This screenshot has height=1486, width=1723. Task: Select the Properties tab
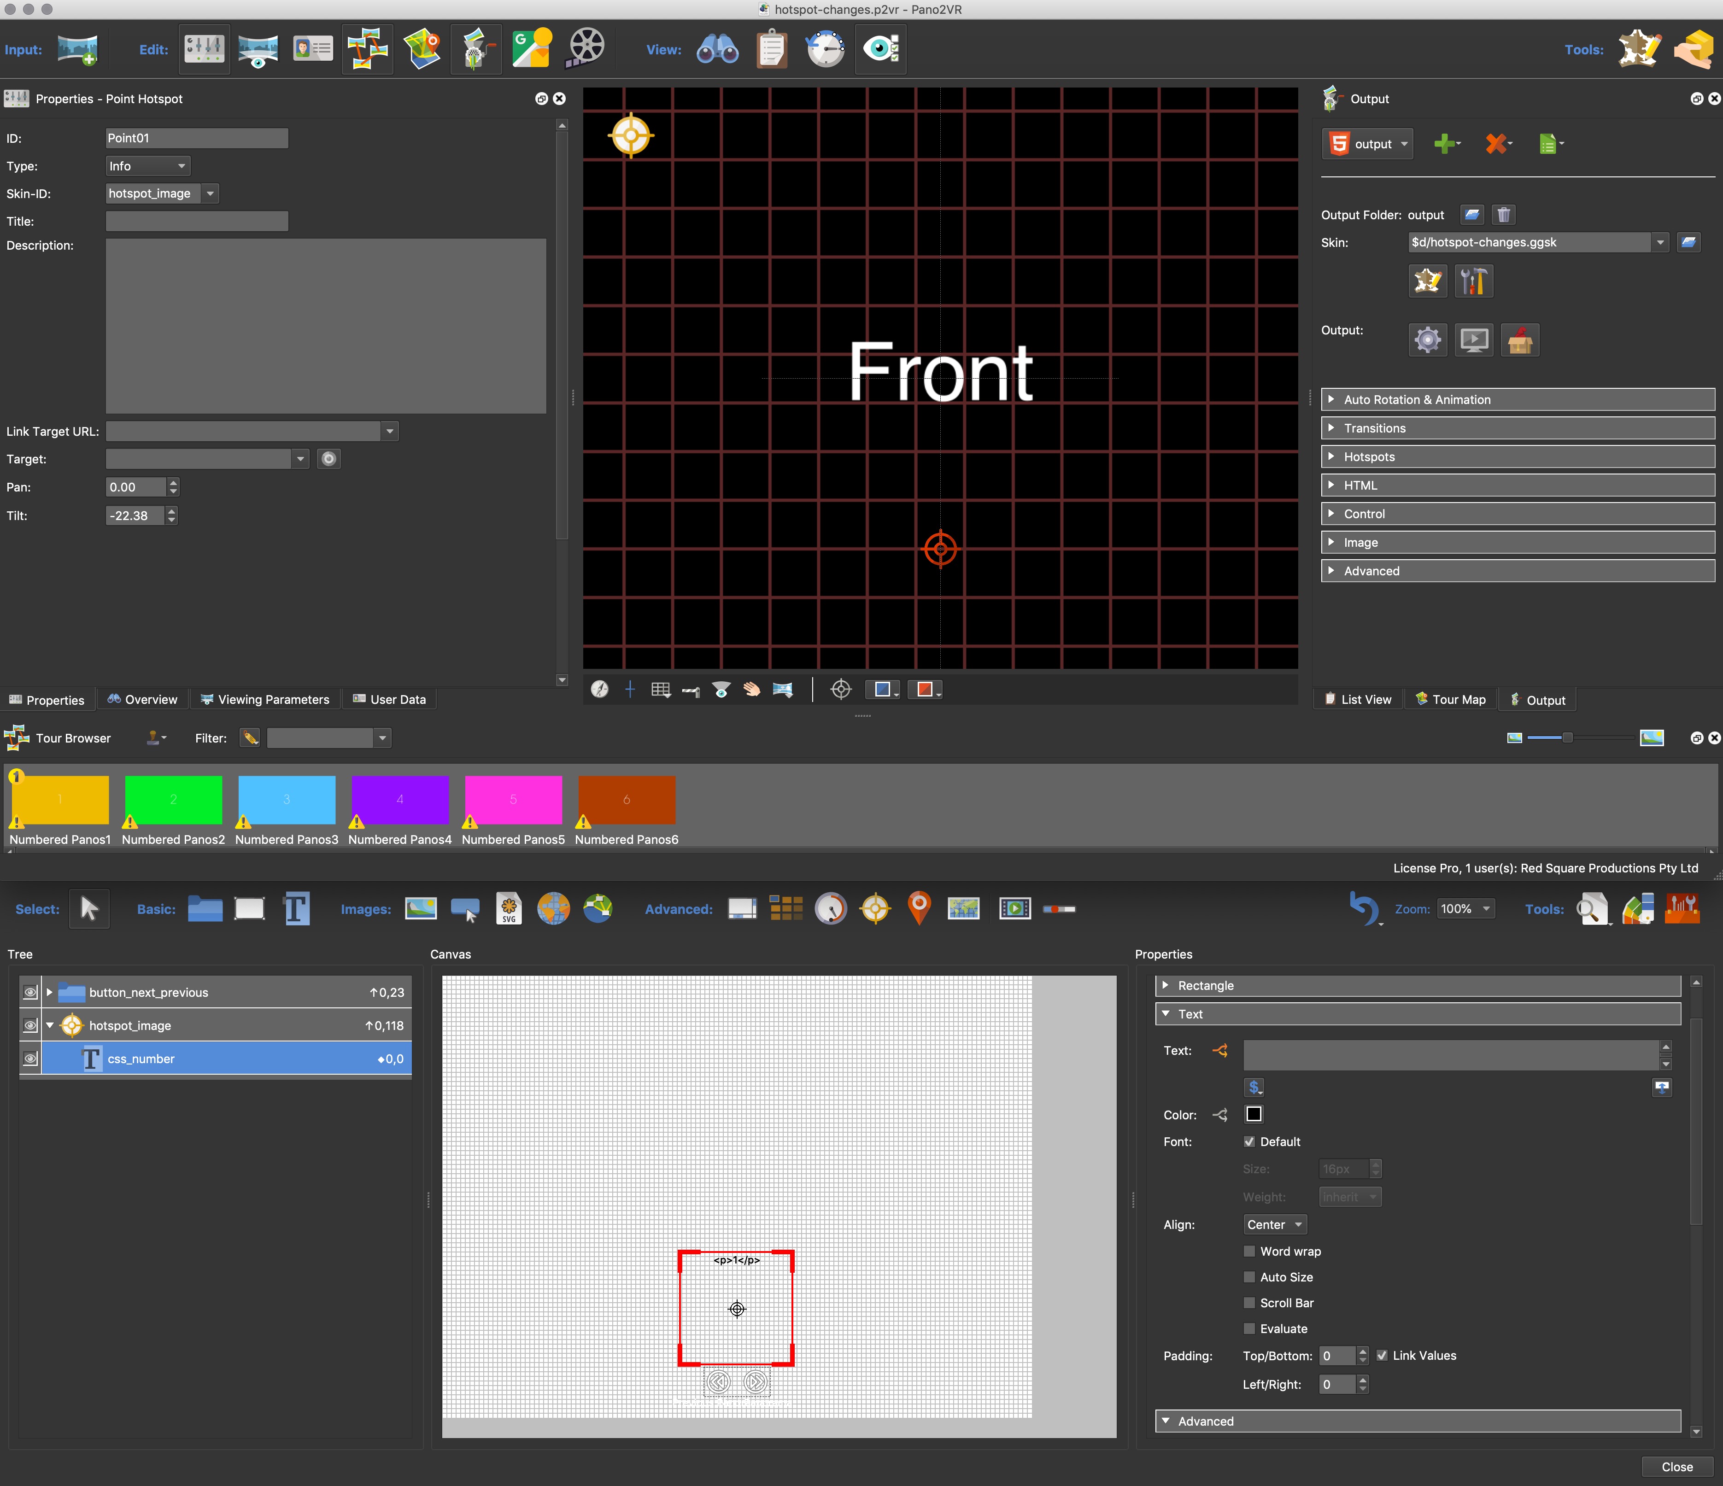pyautogui.click(x=47, y=699)
